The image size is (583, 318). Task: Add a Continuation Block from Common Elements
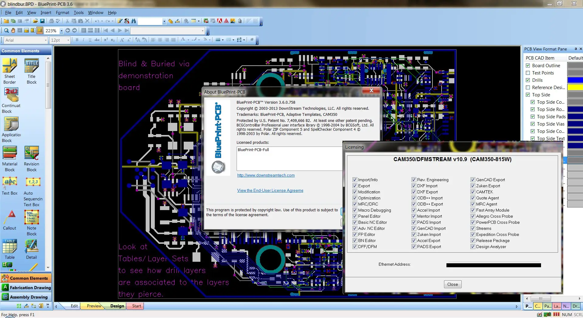point(11,100)
